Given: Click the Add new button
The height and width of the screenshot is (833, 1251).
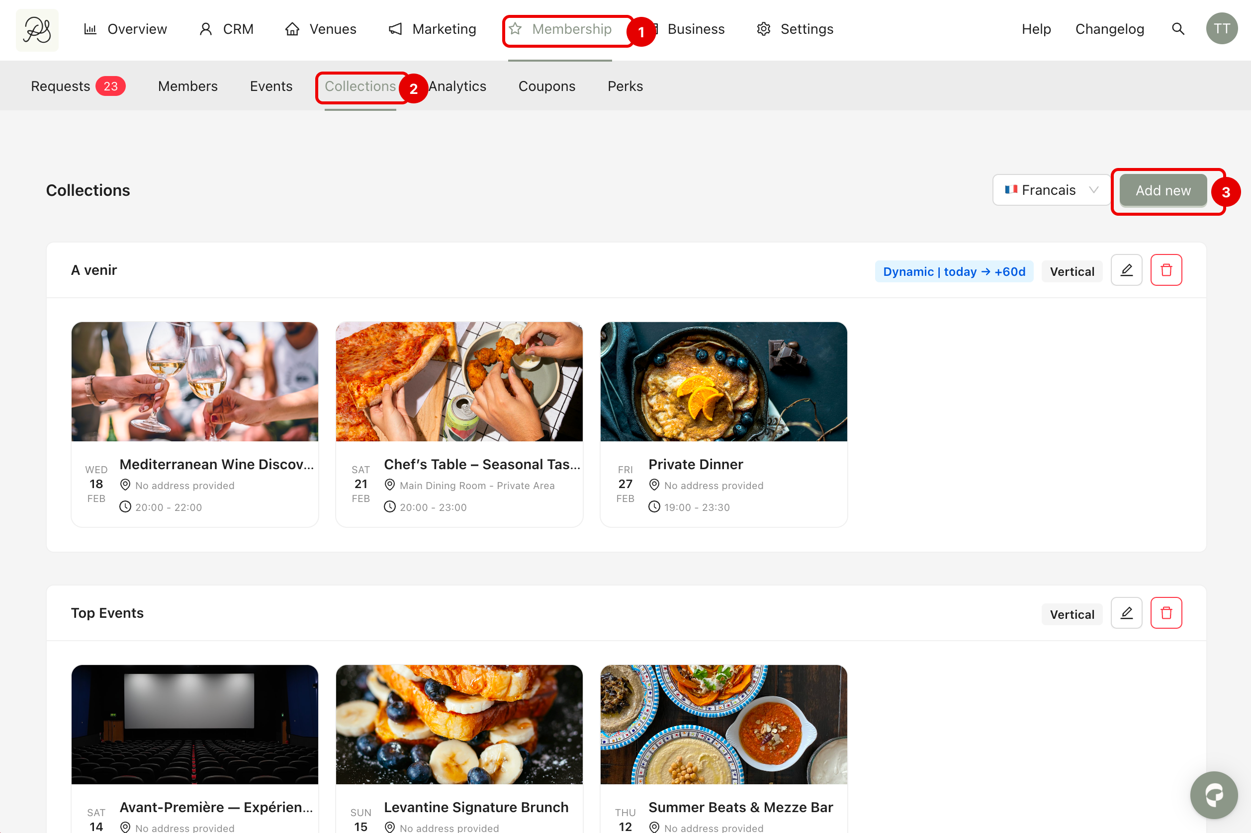Looking at the screenshot, I should pos(1162,191).
